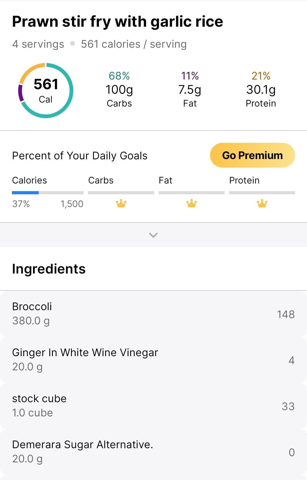Select the 11% Fat macro stat

(190, 89)
